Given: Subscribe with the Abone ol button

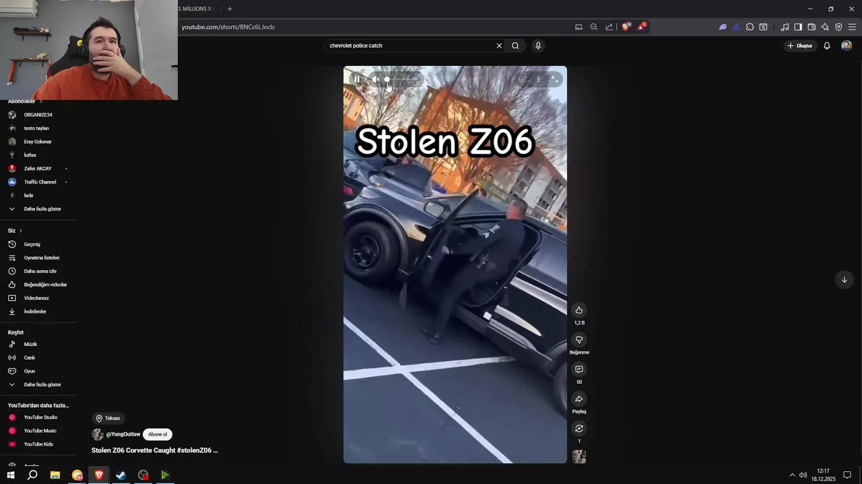Looking at the screenshot, I should [158, 434].
